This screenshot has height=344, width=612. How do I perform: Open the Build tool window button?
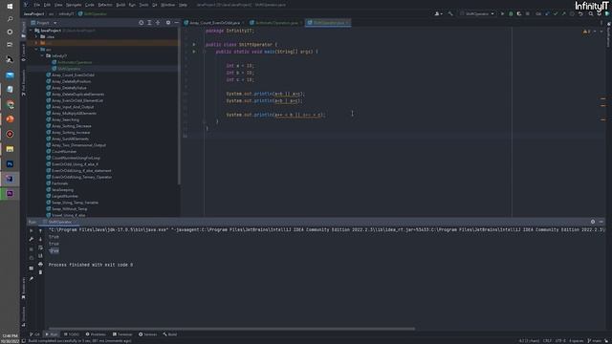point(170,334)
